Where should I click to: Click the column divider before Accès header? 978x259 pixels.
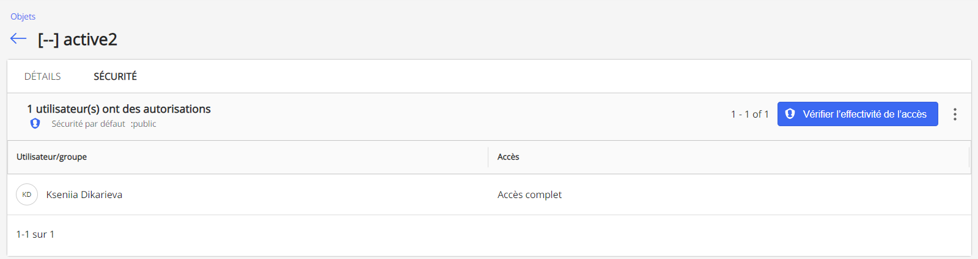(488, 157)
